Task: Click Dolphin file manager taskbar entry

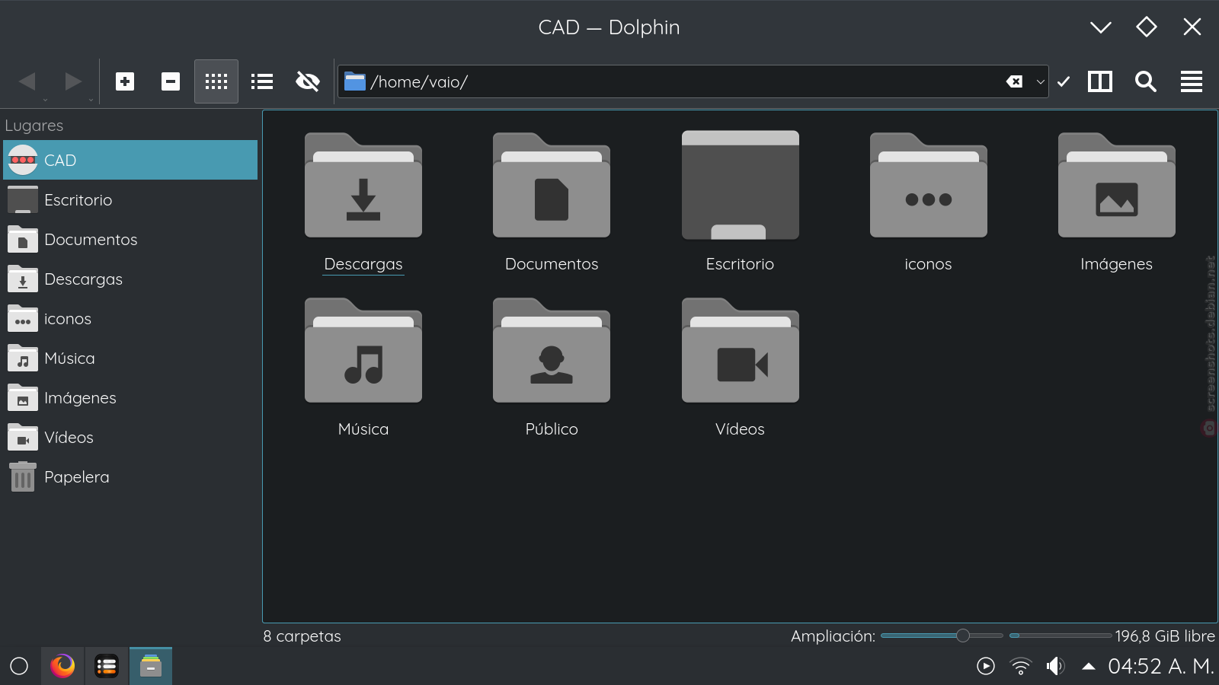Action: pos(151,666)
